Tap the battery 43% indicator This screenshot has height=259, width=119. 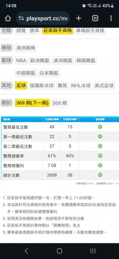108,6
